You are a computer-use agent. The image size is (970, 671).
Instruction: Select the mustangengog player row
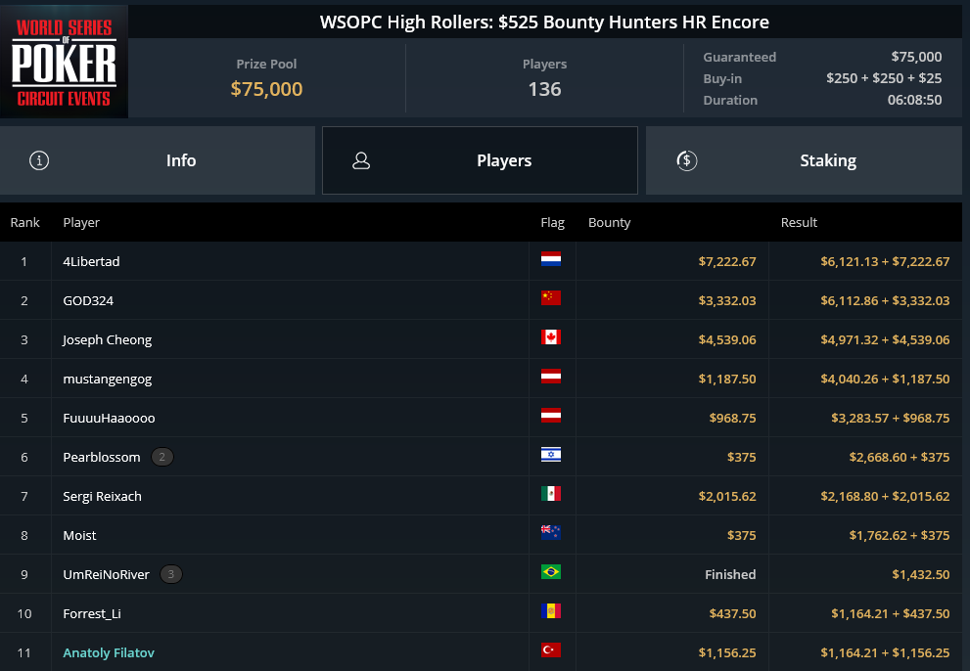tap(481, 379)
